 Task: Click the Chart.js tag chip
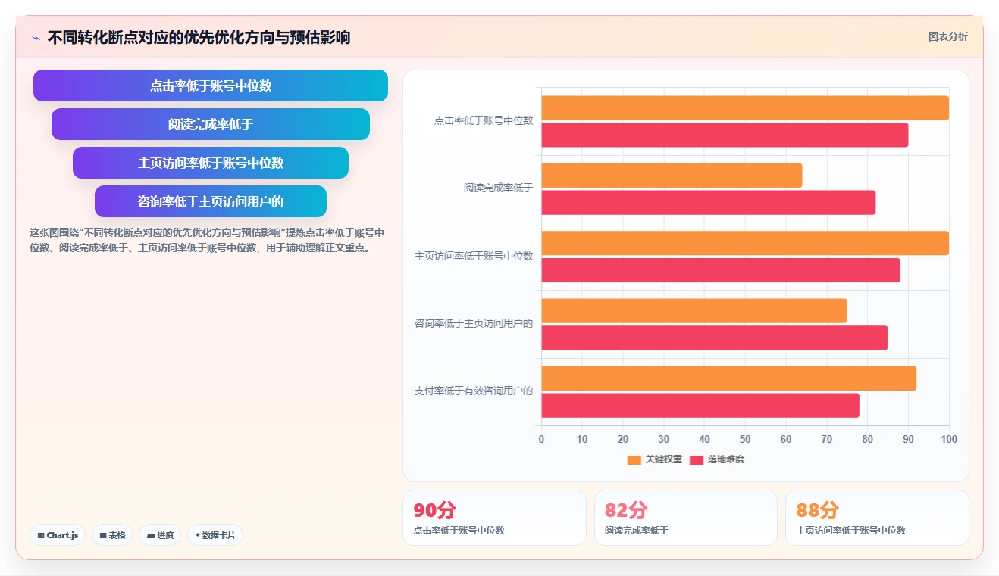tap(58, 535)
